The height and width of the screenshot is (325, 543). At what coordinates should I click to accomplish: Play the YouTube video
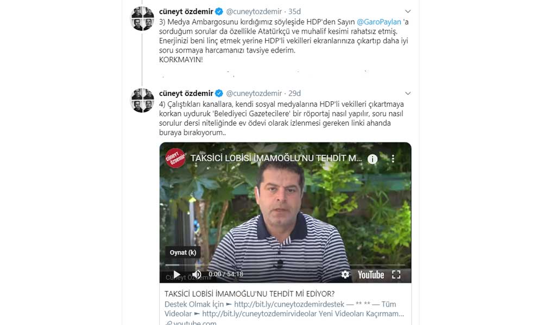coord(176,274)
